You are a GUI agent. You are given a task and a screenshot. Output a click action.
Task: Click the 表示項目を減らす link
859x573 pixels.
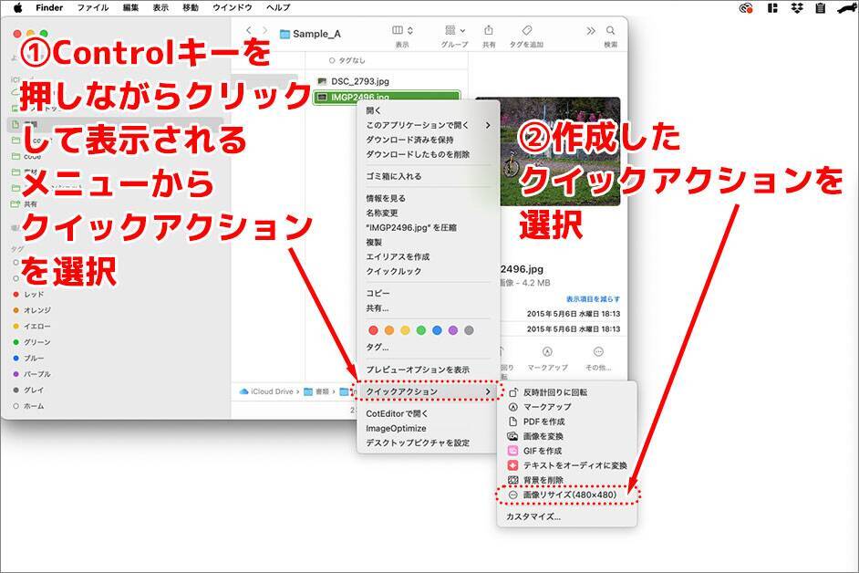(x=593, y=299)
